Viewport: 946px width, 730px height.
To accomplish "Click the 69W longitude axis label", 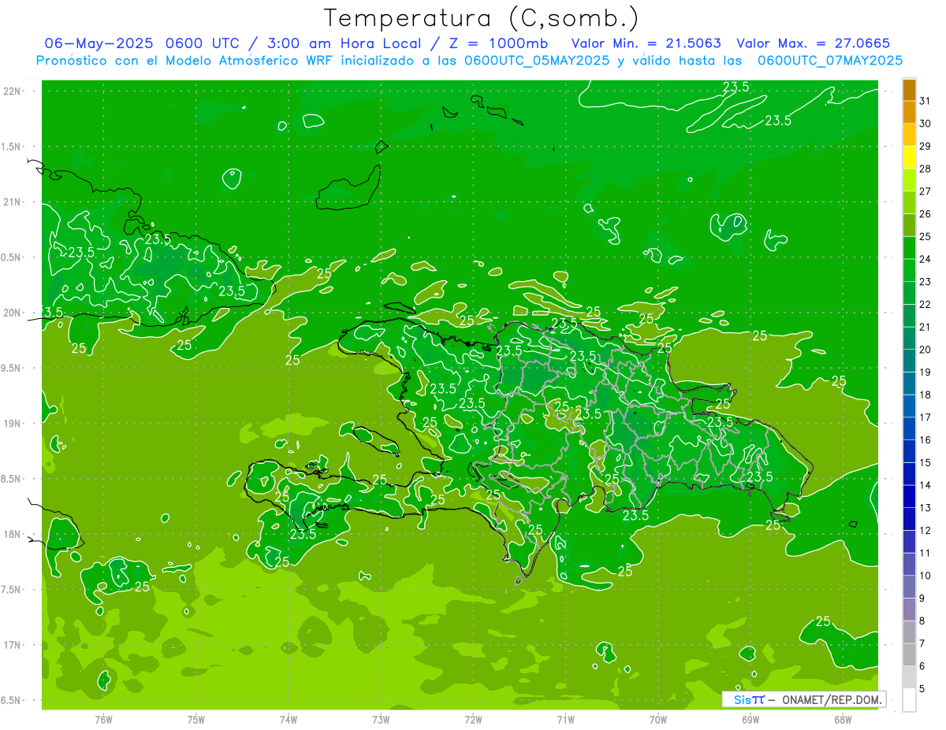I will coord(750,720).
